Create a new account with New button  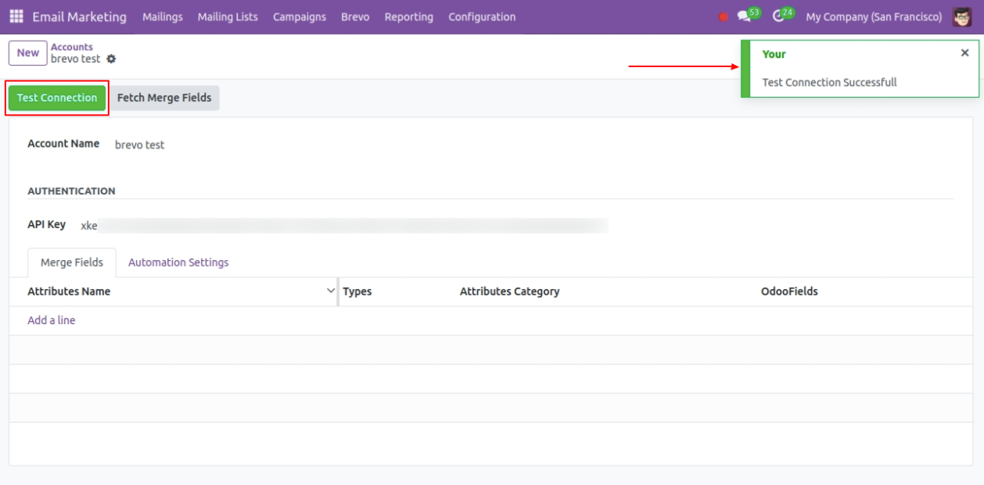coord(27,53)
